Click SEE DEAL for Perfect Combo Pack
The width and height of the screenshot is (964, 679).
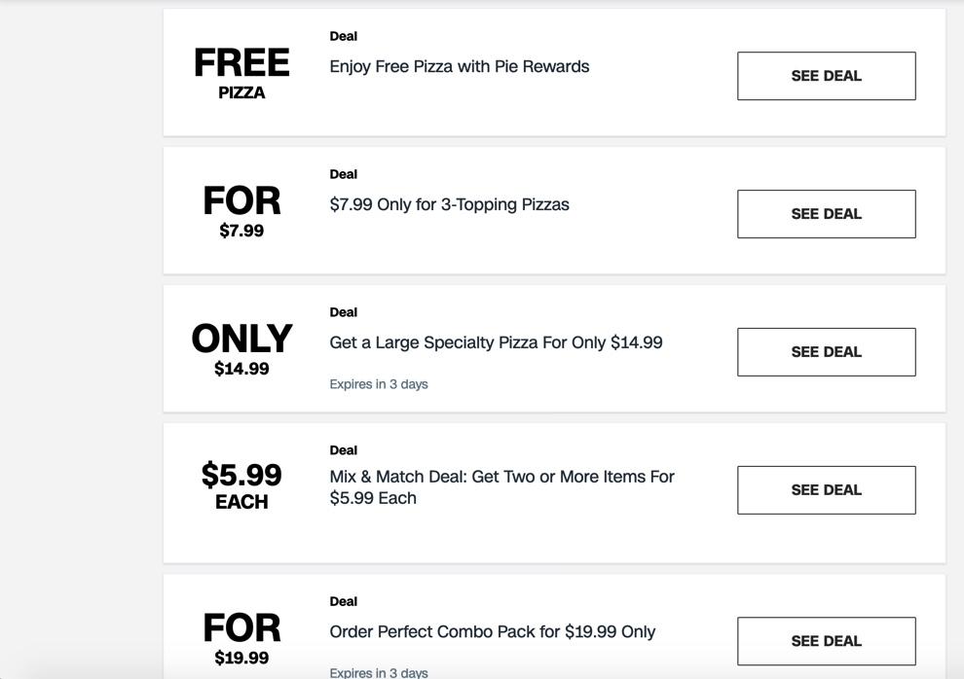click(x=826, y=641)
